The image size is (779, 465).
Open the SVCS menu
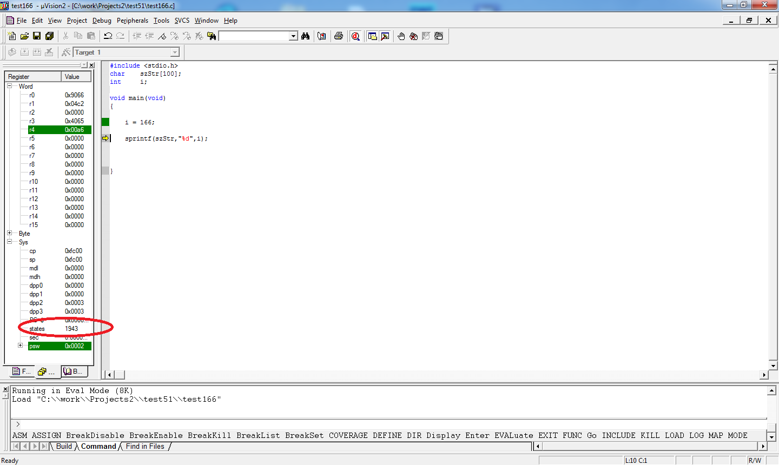pyautogui.click(x=182, y=21)
